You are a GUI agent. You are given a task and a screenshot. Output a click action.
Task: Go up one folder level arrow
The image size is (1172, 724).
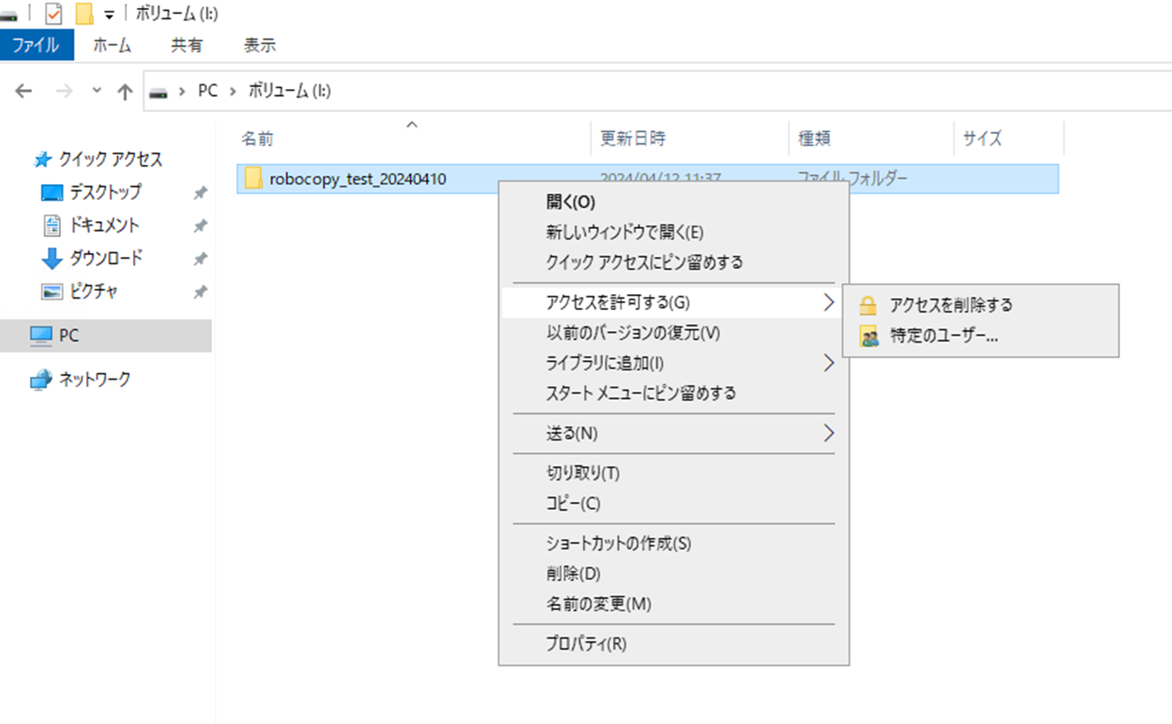click(x=125, y=91)
